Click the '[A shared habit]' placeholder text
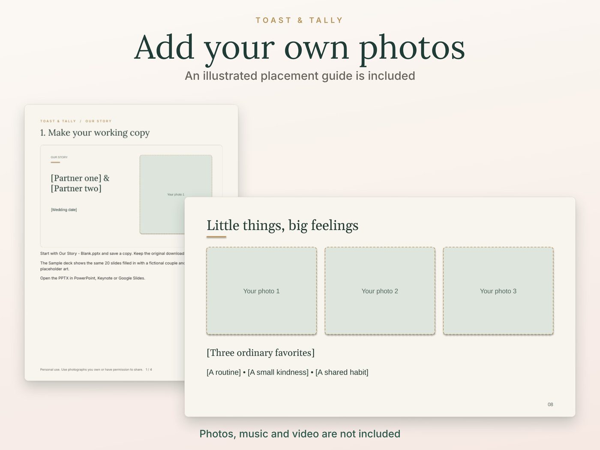Image resolution: width=600 pixels, height=450 pixels. click(x=342, y=372)
